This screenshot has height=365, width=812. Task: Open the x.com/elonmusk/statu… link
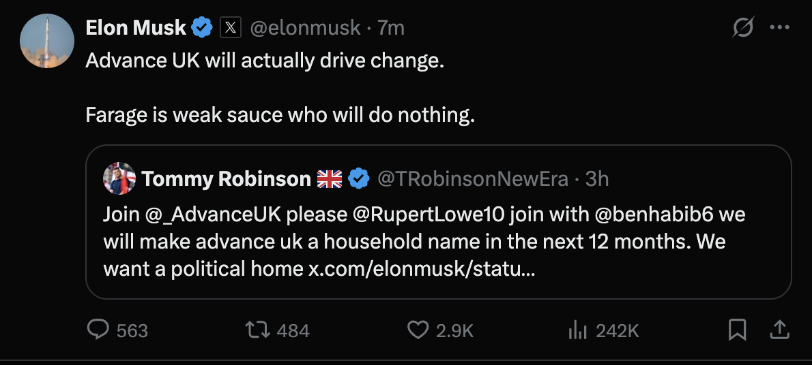pos(421,268)
